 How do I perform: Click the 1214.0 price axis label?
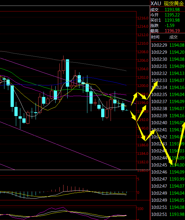[143, 26]
